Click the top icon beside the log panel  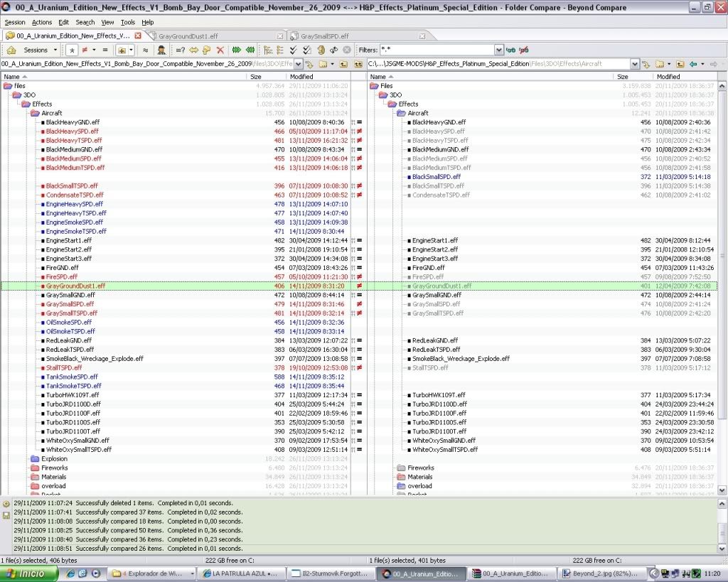coord(6,504)
